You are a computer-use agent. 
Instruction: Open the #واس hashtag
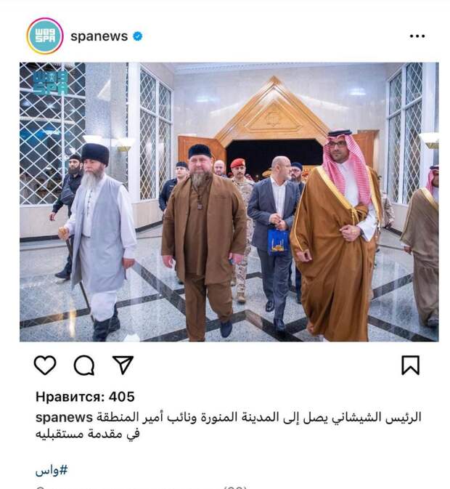click(x=52, y=470)
